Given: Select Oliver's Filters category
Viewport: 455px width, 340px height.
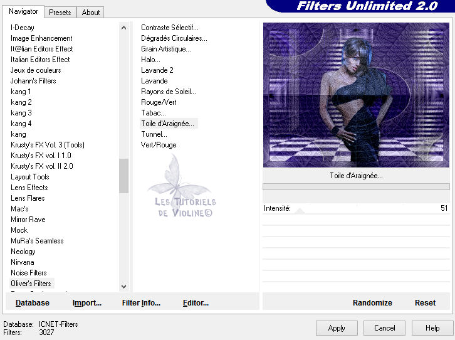Looking at the screenshot, I should 31,284.
